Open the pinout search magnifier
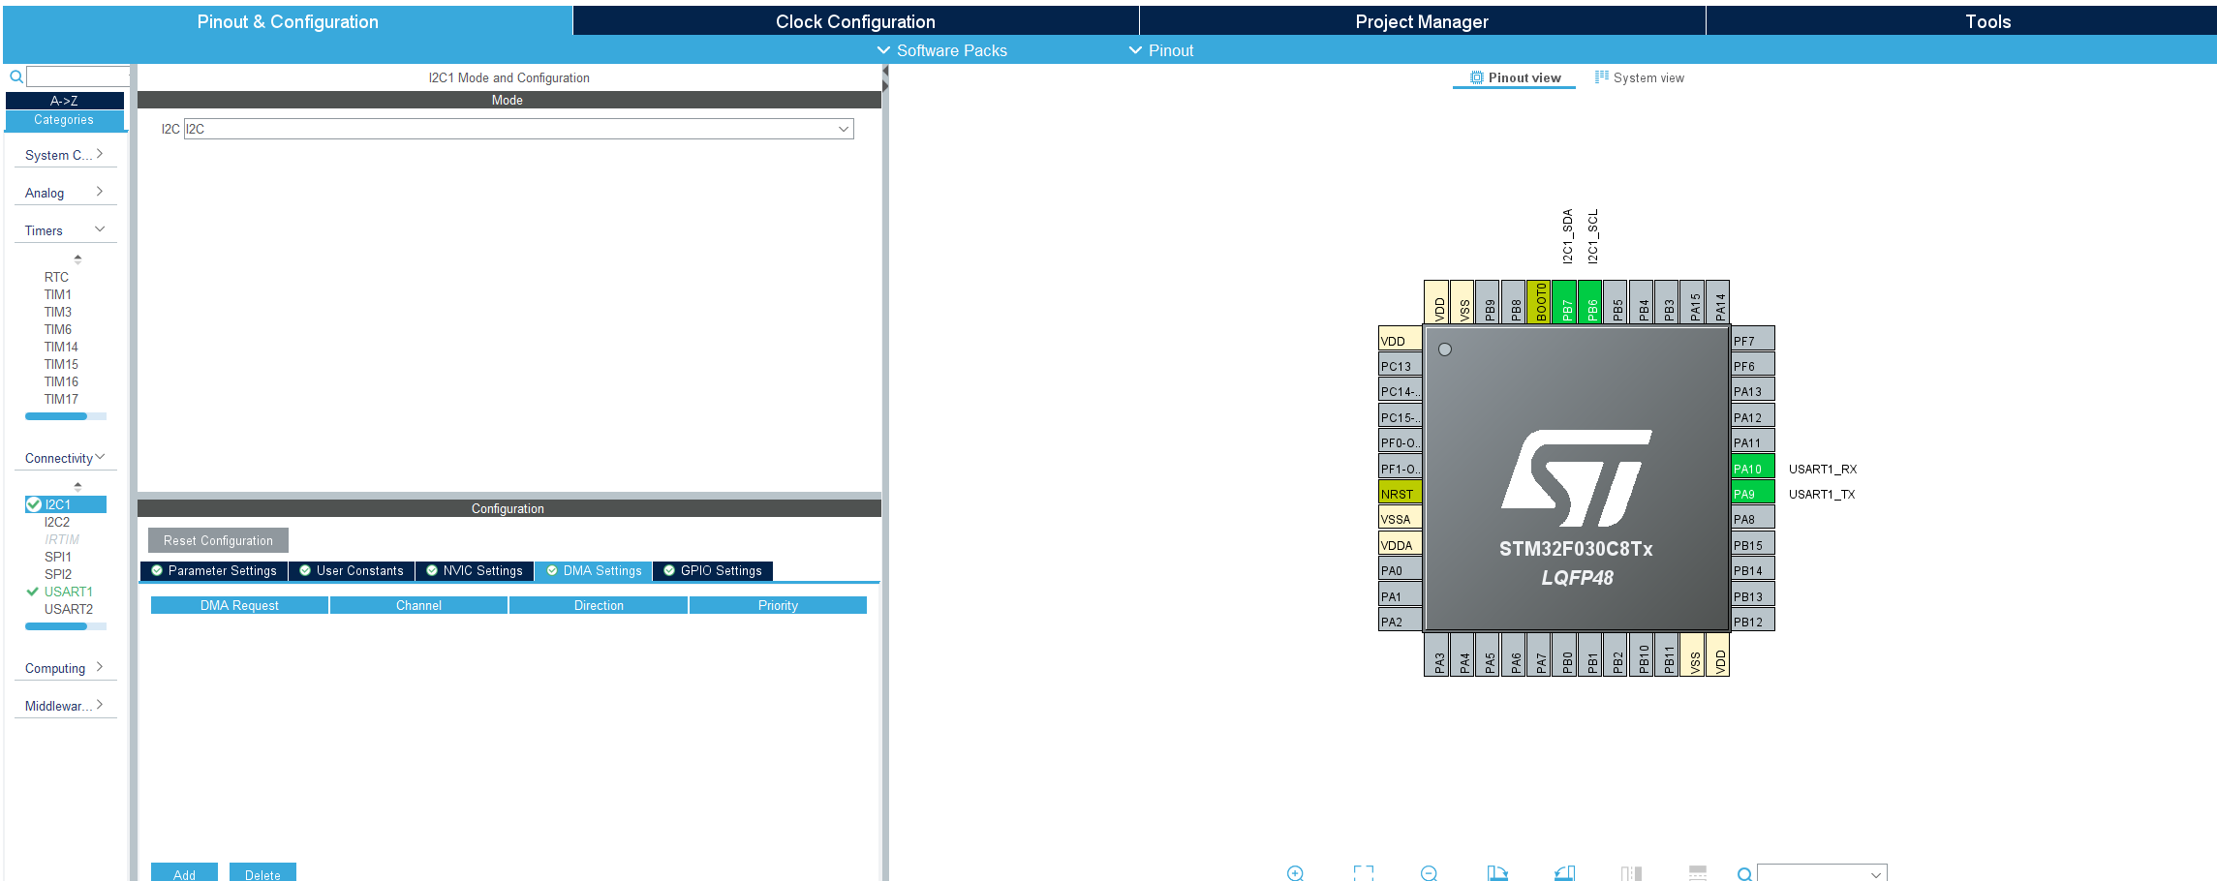 click(x=1742, y=873)
